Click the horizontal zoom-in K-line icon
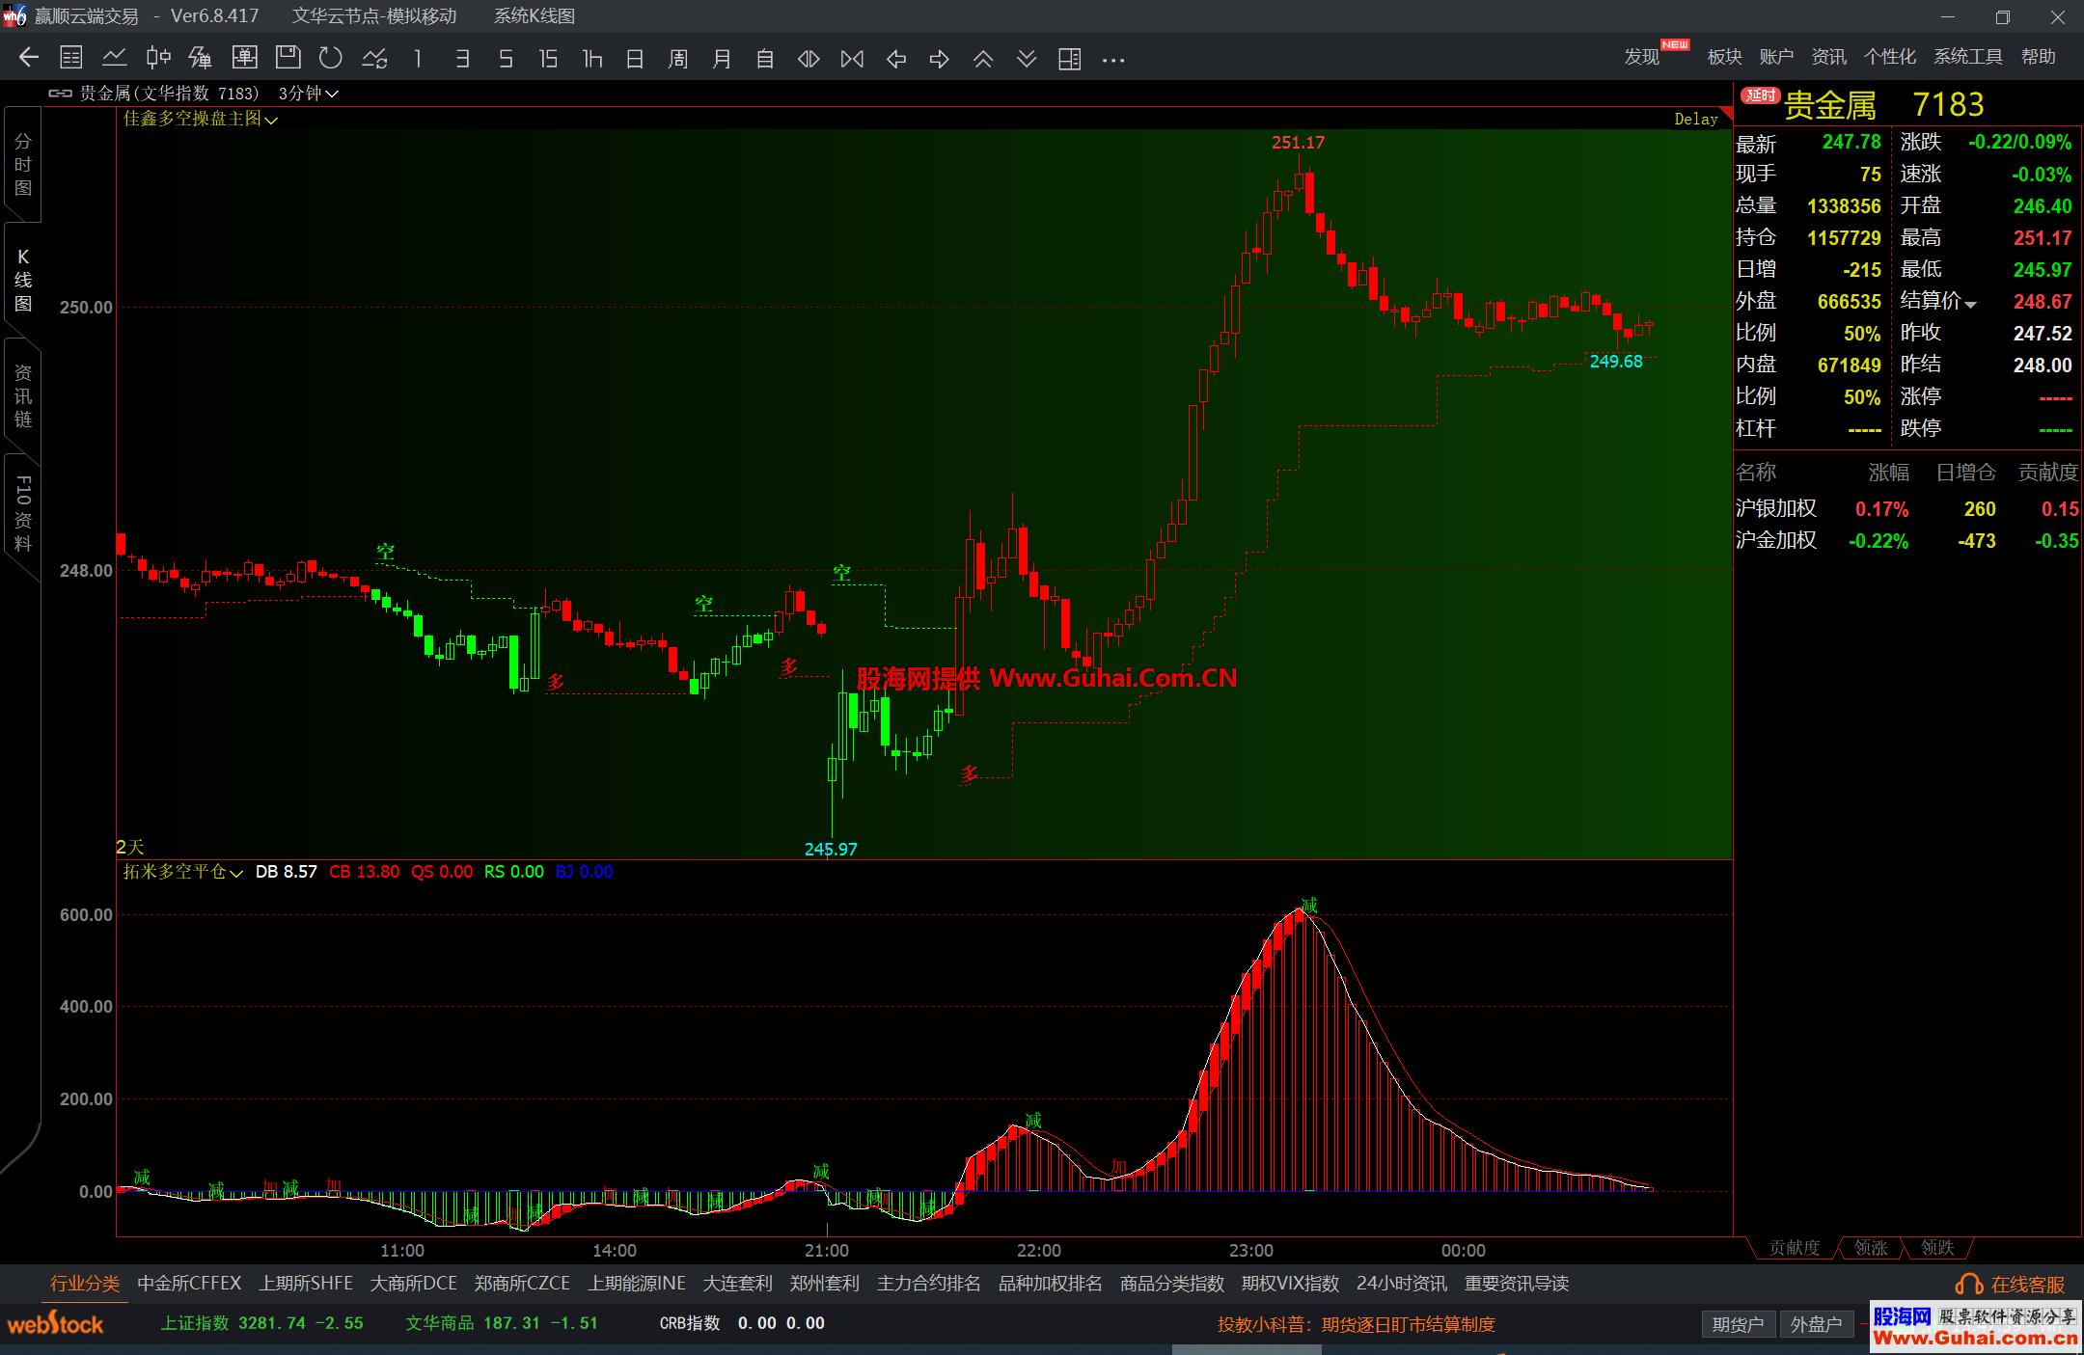 pos(809,59)
